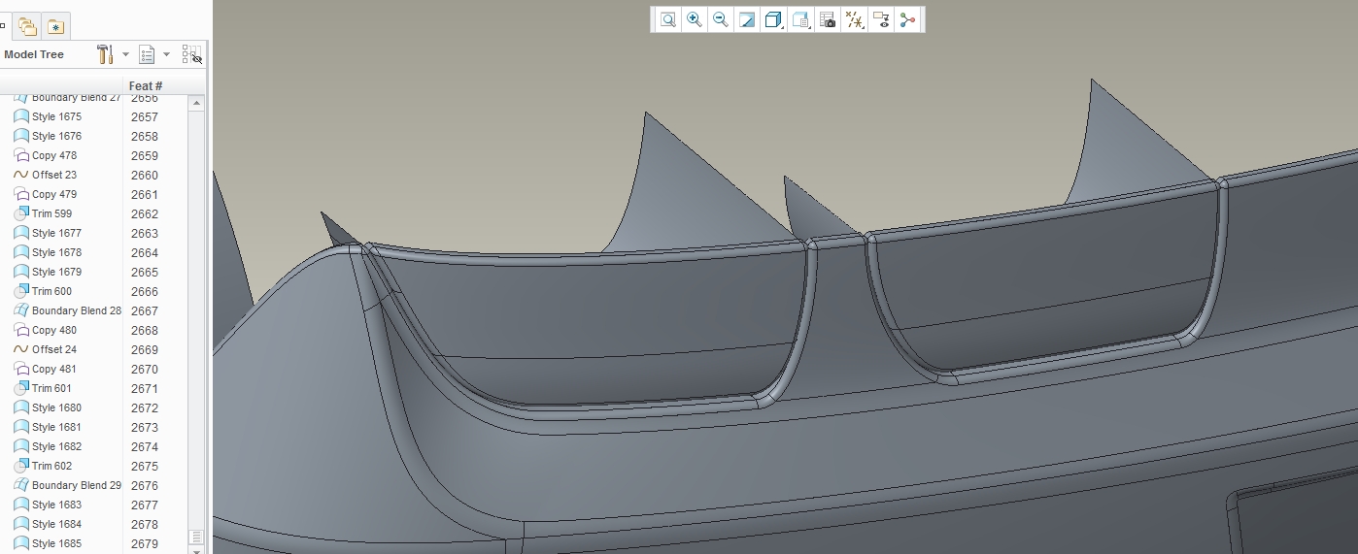Image resolution: width=1358 pixels, height=554 pixels.
Task: Click the Copy 480 surface icon
Action: (21, 330)
